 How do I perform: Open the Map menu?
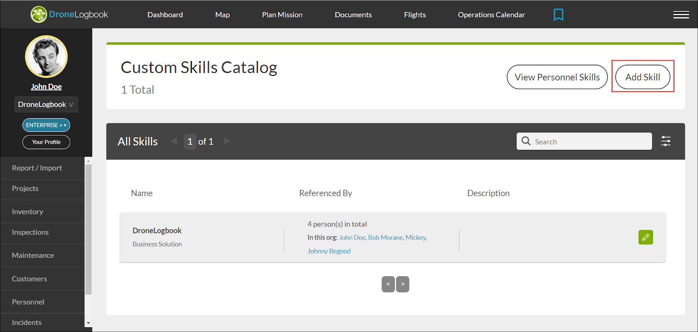click(x=222, y=15)
